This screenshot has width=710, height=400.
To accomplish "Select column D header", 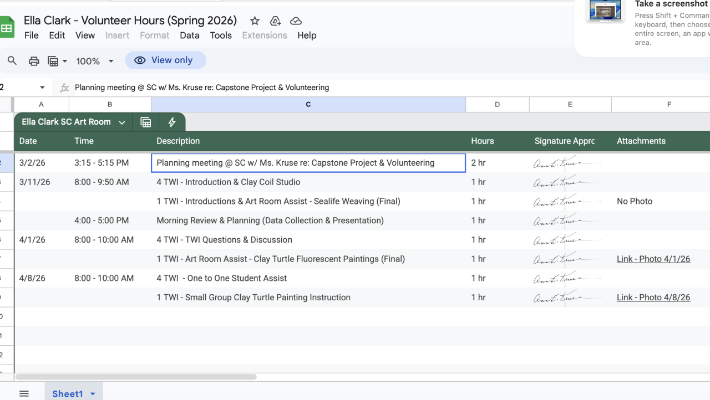I will [x=497, y=104].
